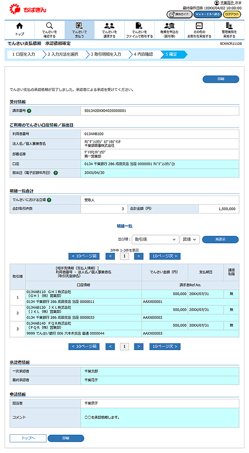Go to the トップ home menu
Screen dimensions: 249x453
[x=20, y=30]
